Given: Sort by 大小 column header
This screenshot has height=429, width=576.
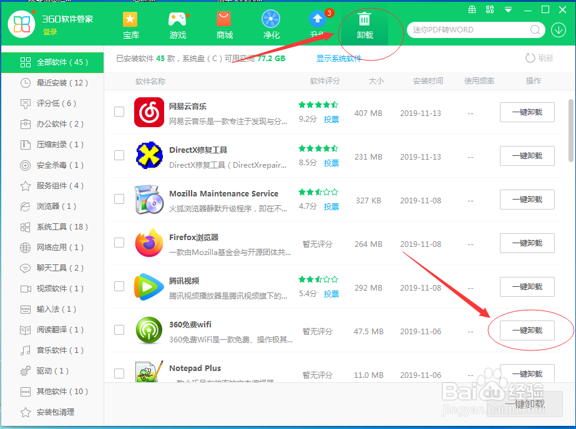Looking at the screenshot, I should coord(376,80).
